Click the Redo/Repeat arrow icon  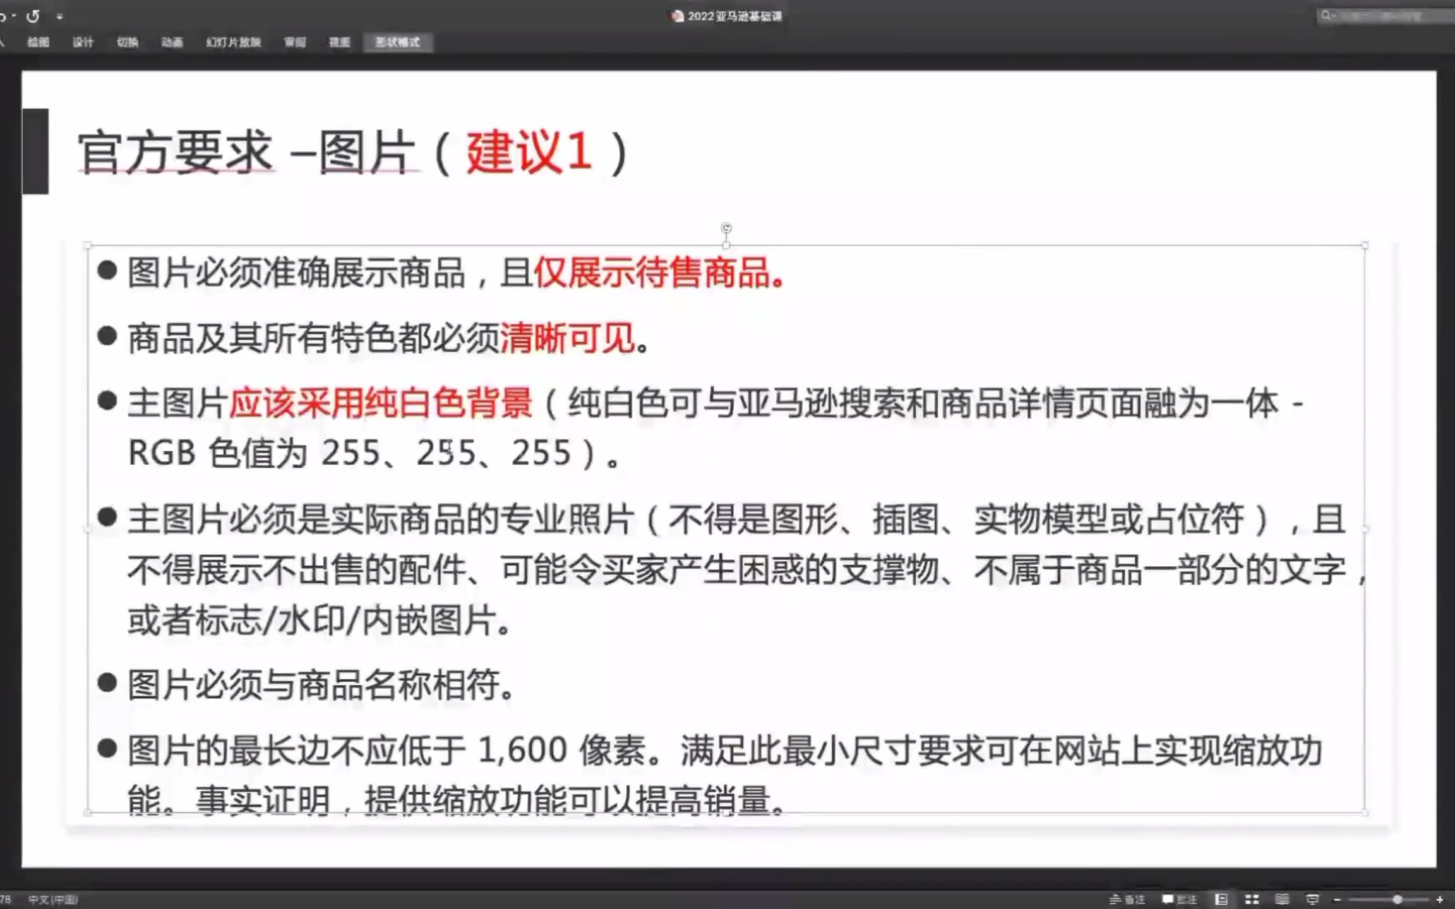click(x=33, y=16)
